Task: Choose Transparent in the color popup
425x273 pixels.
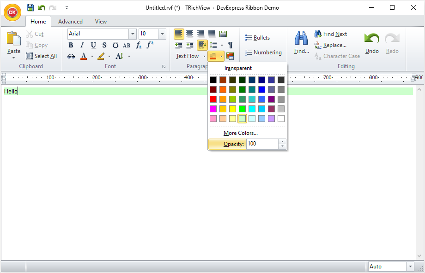Action: [247, 68]
